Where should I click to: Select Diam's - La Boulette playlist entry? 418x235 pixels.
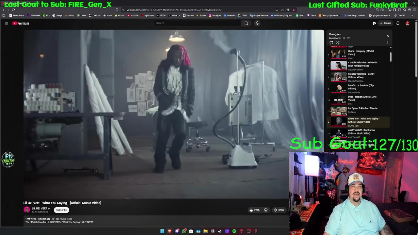(359, 88)
